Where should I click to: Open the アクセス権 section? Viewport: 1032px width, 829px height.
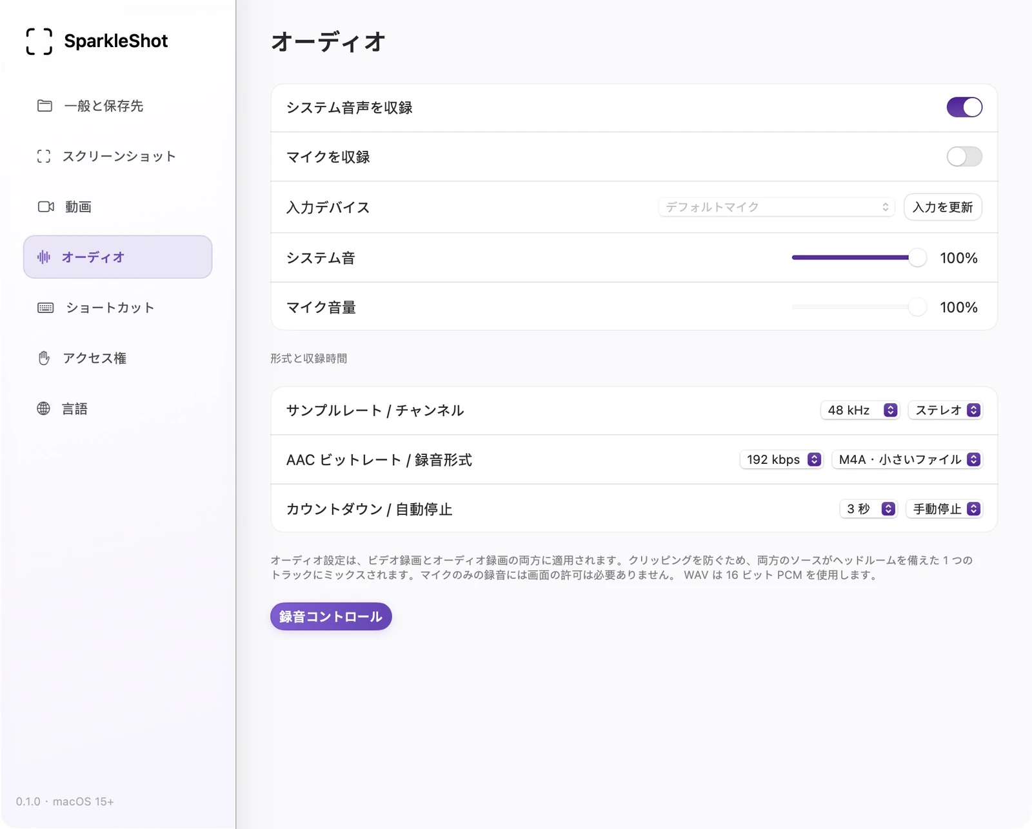pyautogui.click(x=117, y=358)
